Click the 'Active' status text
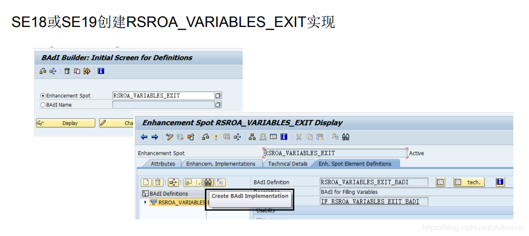Image resolution: width=529 pixels, height=236 pixels. pos(416,153)
